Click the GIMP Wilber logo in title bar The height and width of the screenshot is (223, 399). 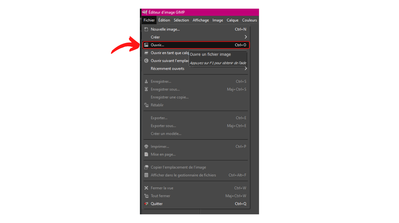click(x=145, y=12)
